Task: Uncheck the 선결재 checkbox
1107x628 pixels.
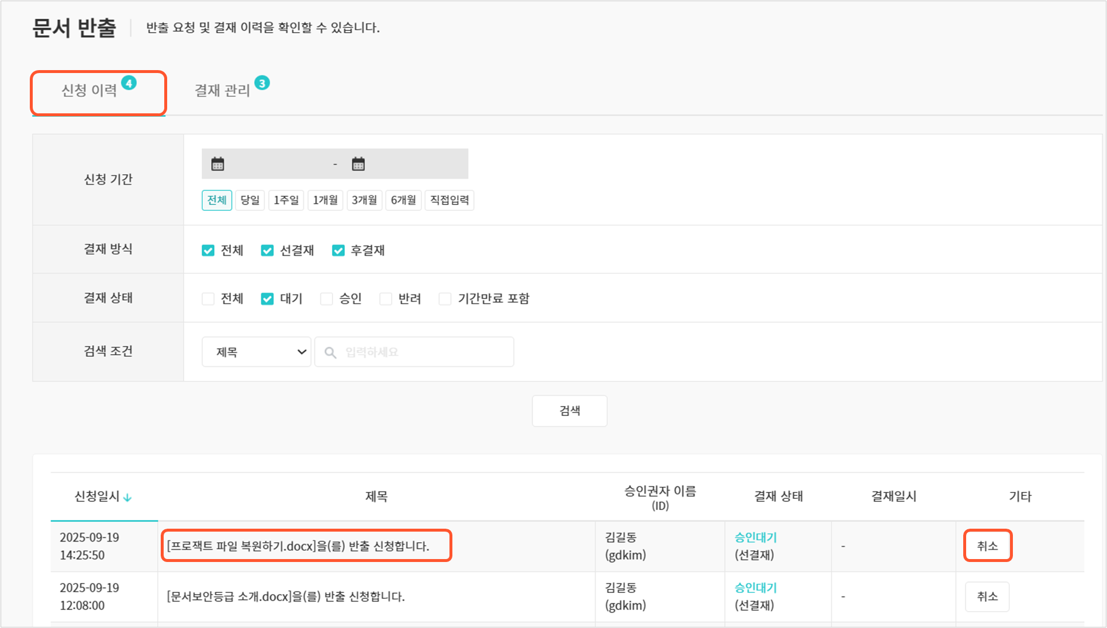Action: 267,251
